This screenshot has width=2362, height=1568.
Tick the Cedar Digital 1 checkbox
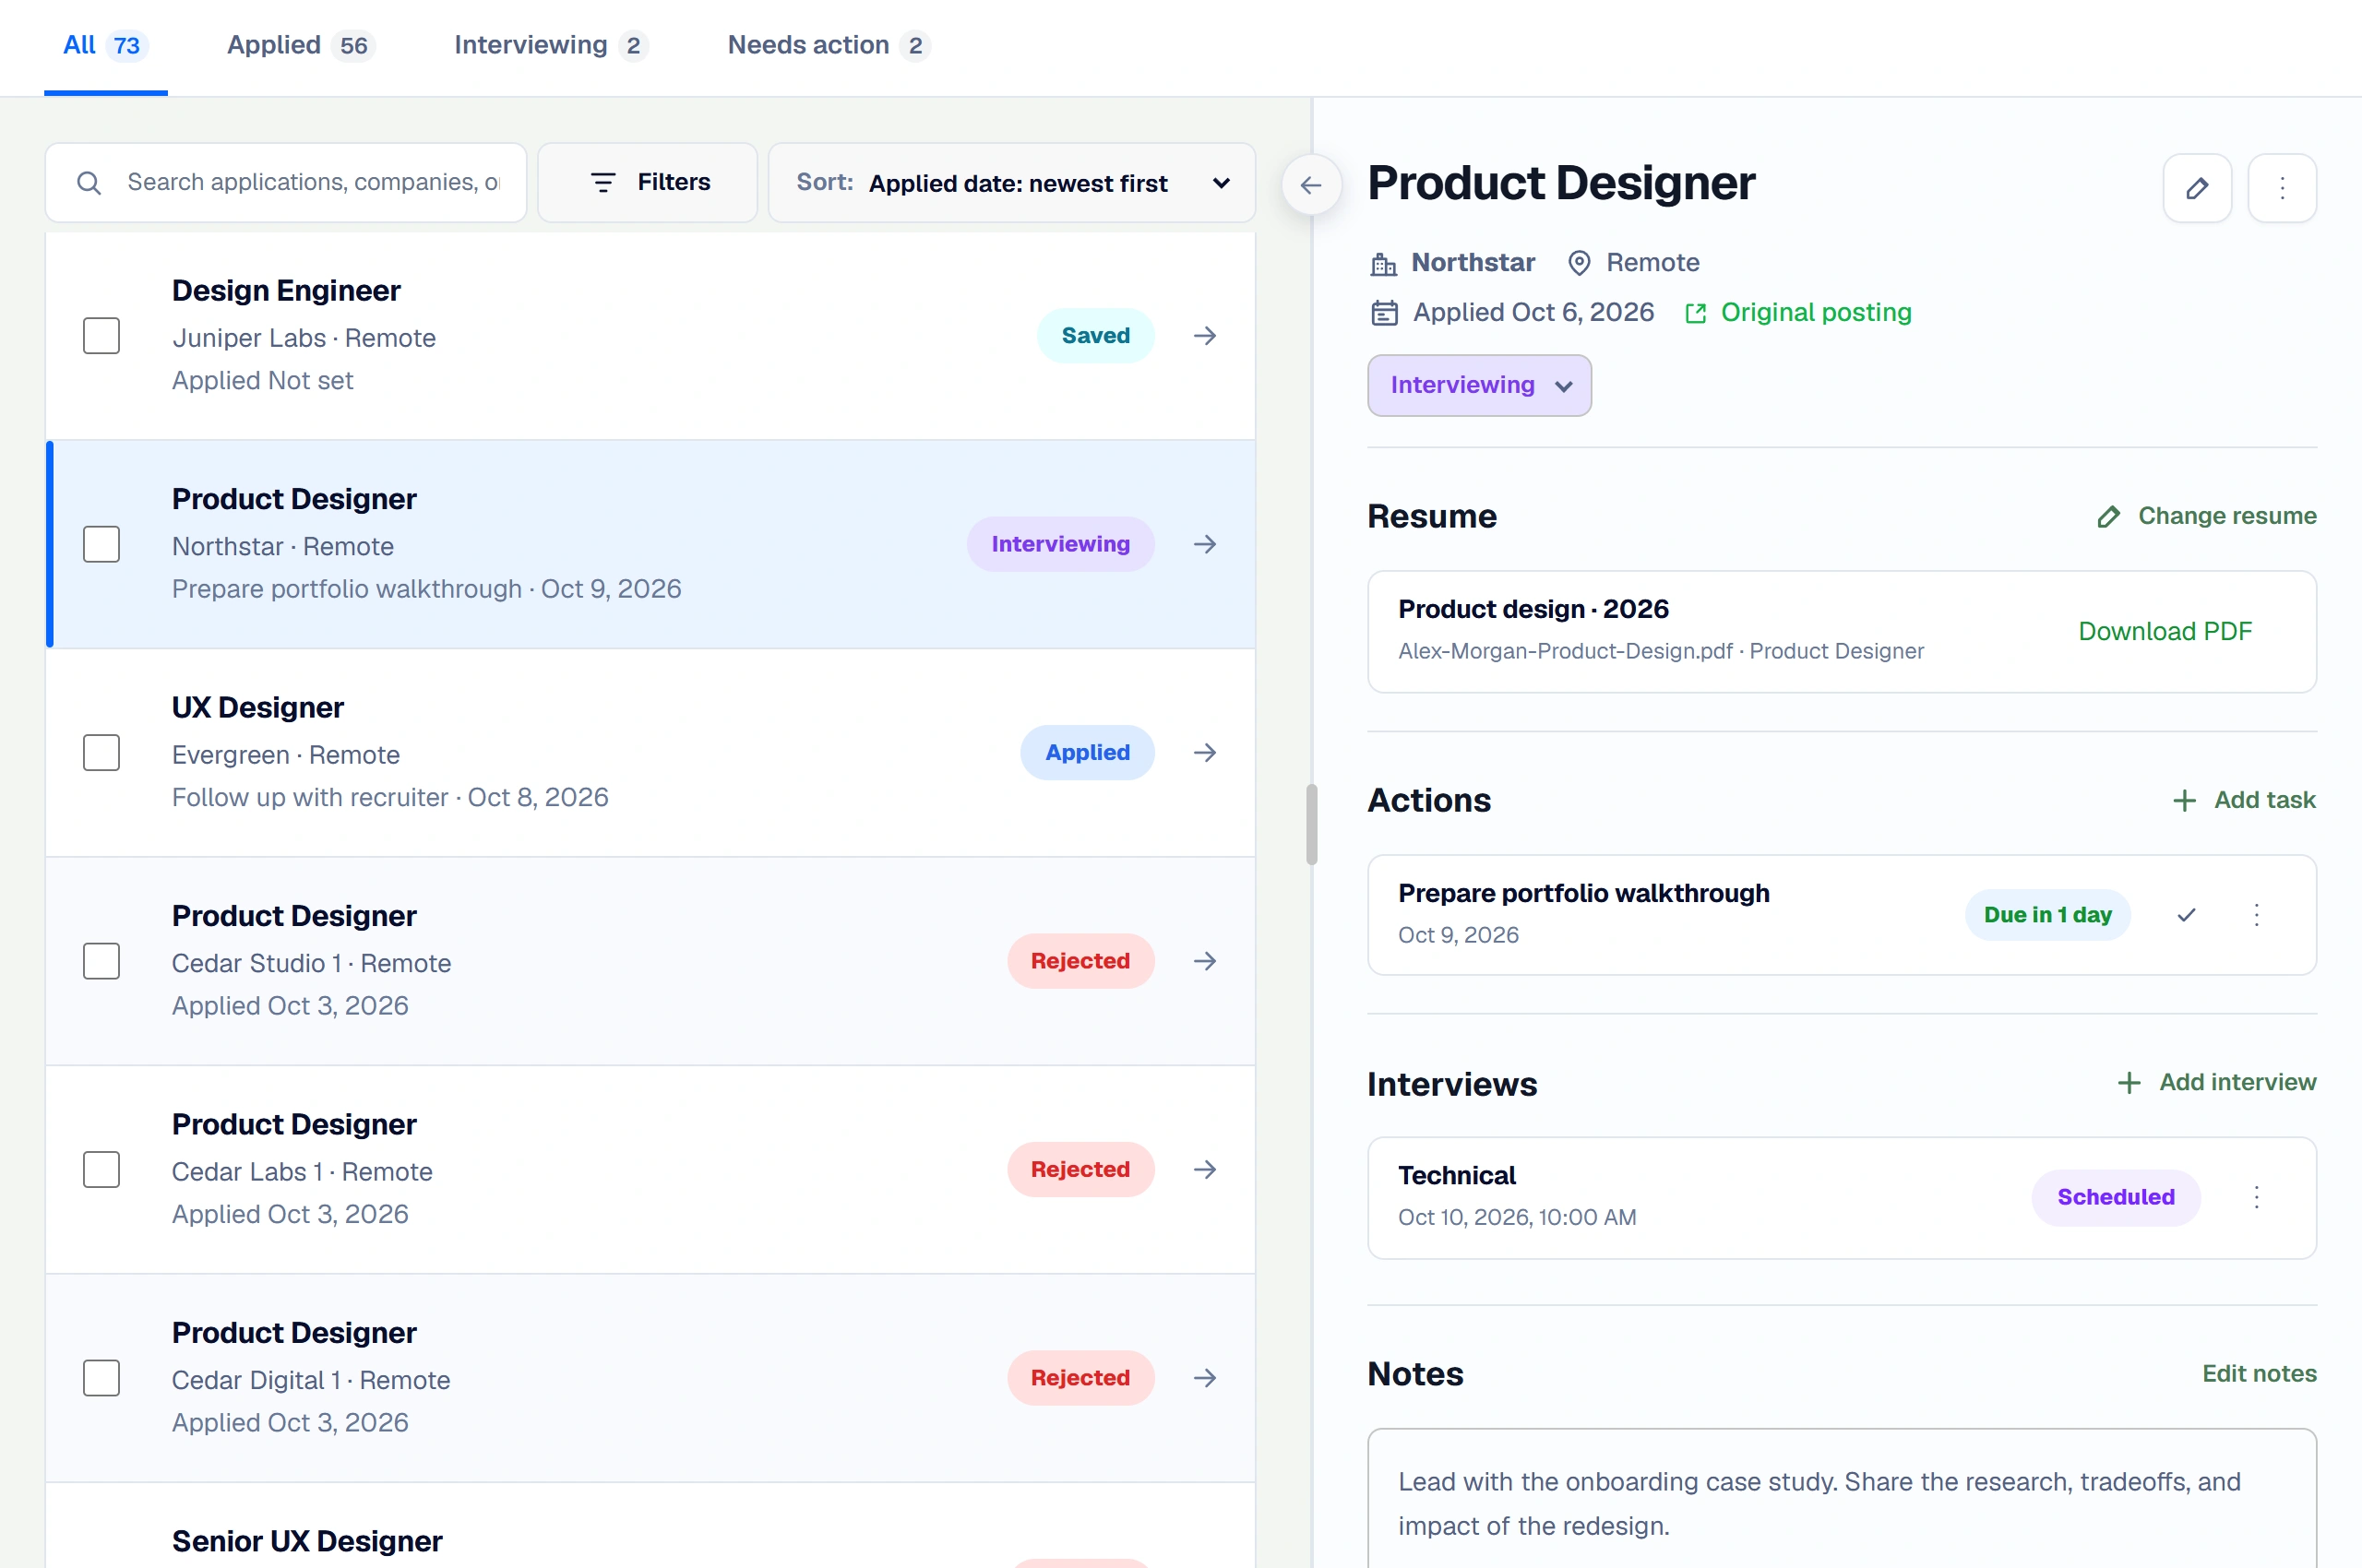(x=101, y=1378)
